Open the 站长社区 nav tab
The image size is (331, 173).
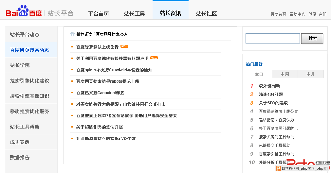tap(207, 13)
